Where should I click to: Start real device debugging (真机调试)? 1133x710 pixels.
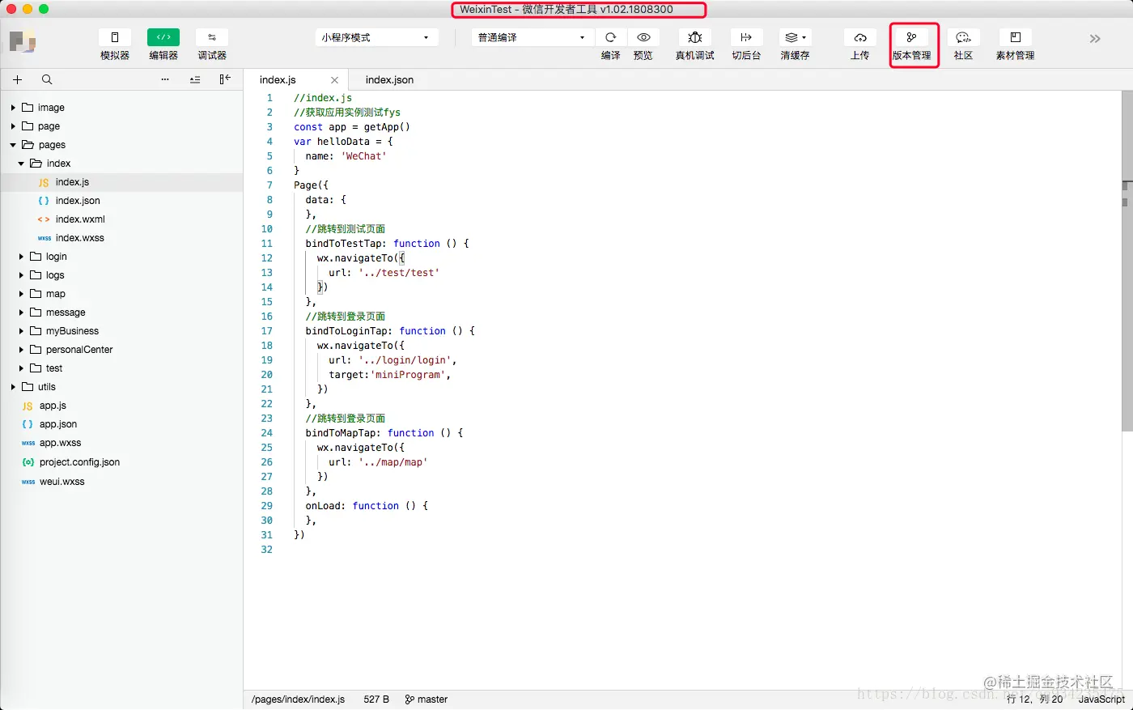695,37
